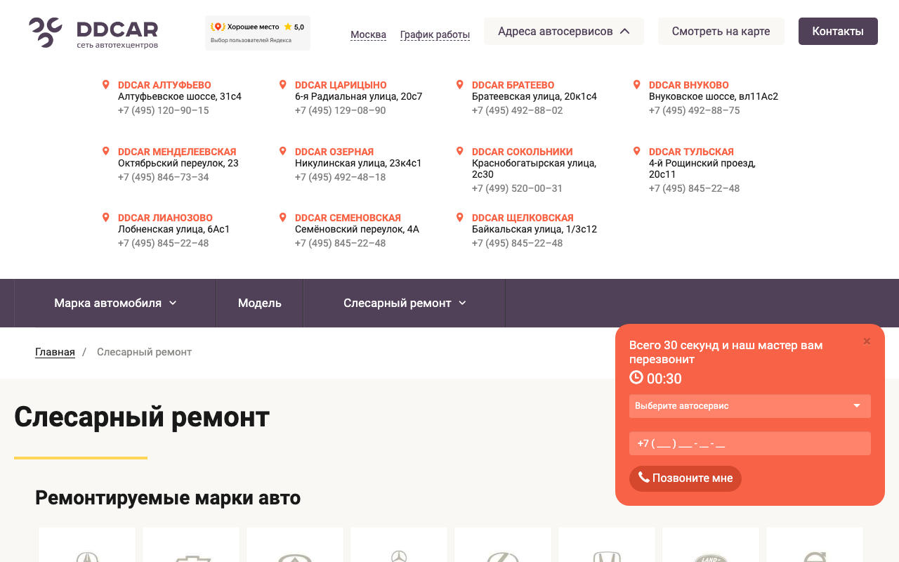
Task: Click the map pin next to DDCAR СОКОЛЬНИКИ
Action: [460, 152]
